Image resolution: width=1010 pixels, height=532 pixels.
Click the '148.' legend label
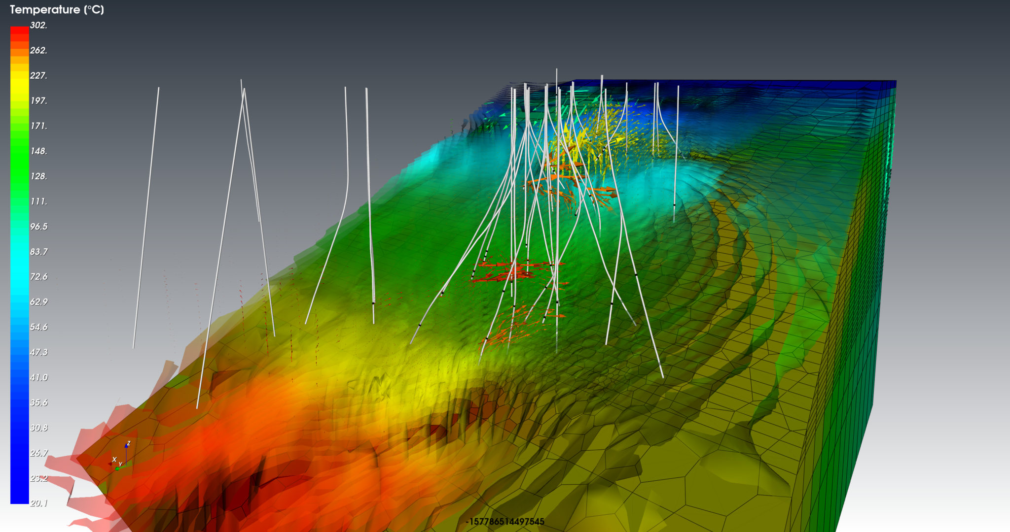[x=38, y=151]
